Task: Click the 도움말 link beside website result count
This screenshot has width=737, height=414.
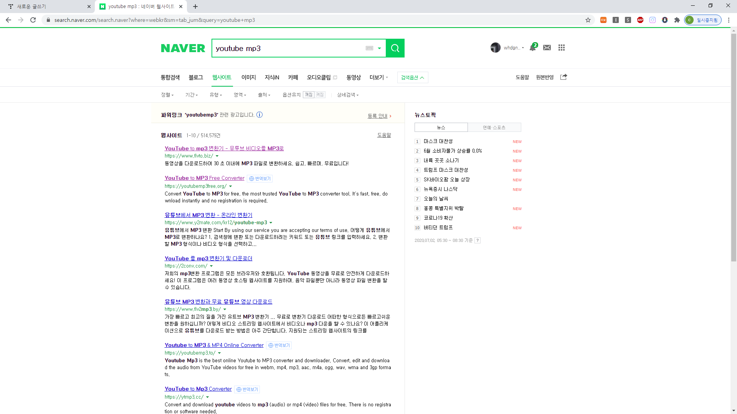Action: pyautogui.click(x=384, y=135)
